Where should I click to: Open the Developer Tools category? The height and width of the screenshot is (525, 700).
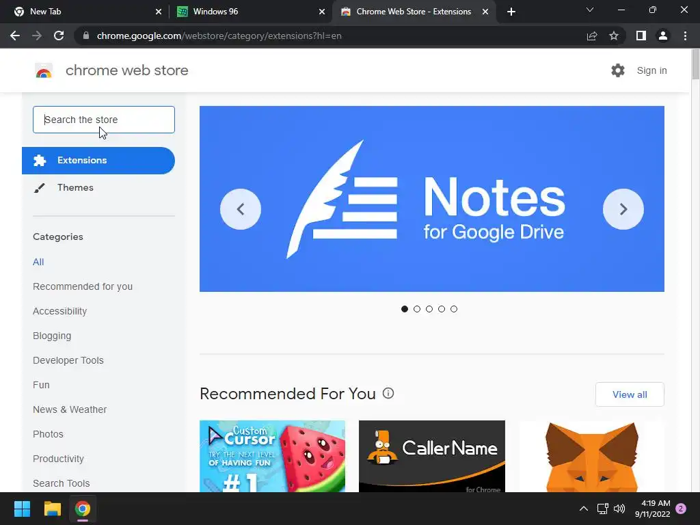click(x=68, y=360)
